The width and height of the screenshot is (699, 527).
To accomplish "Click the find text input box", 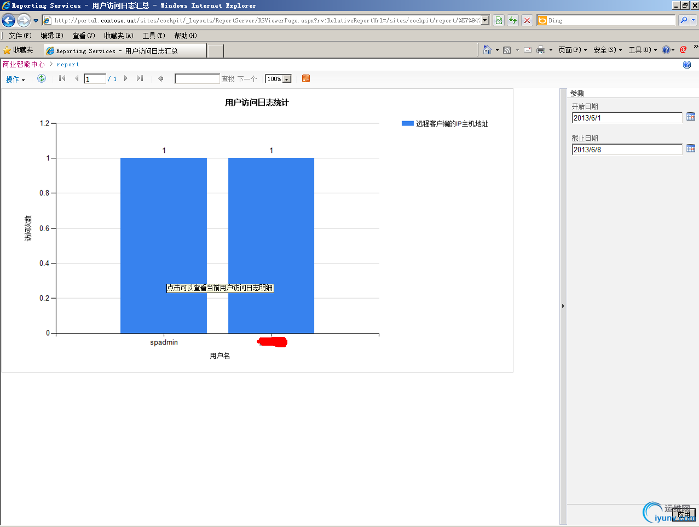I will [x=197, y=79].
